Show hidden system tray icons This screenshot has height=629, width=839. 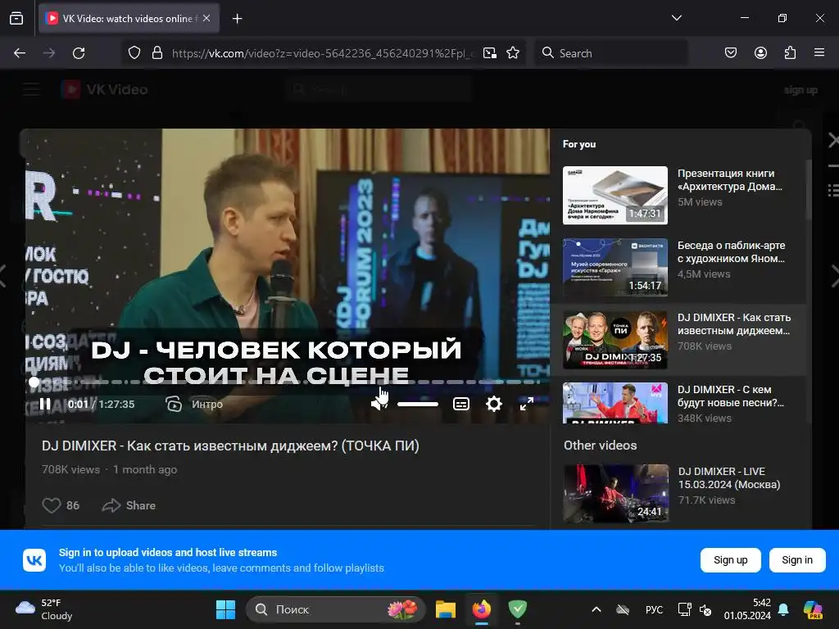[x=596, y=609]
